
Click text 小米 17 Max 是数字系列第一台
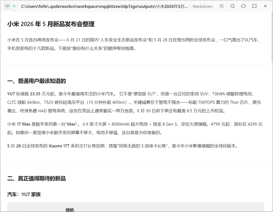pyautogui.click(x=36, y=124)
